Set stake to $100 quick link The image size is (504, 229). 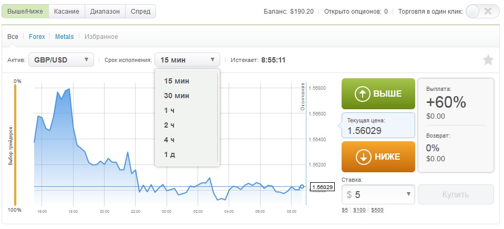pos(359,210)
